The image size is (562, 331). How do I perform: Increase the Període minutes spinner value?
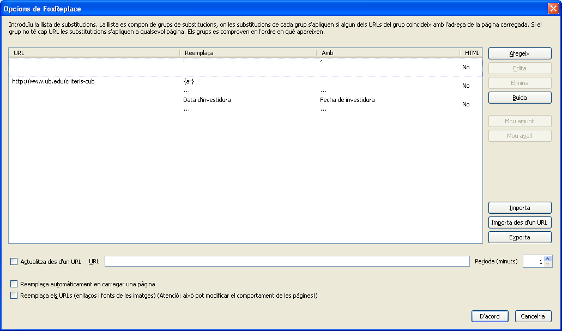[x=548, y=258]
